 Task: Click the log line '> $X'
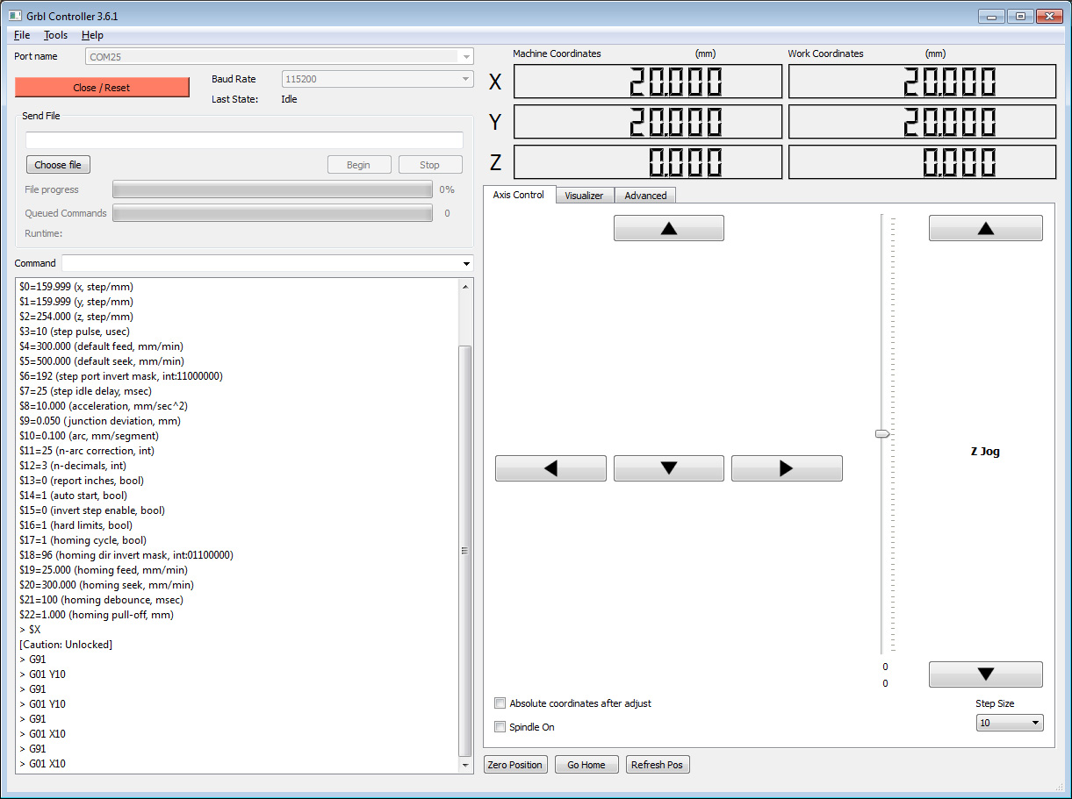(x=30, y=630)
